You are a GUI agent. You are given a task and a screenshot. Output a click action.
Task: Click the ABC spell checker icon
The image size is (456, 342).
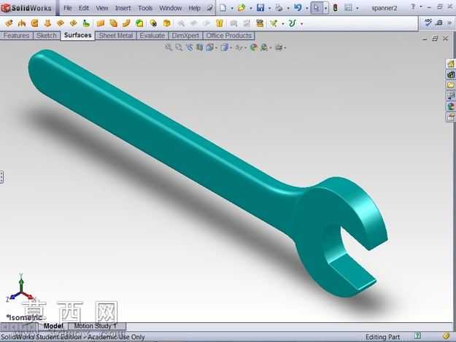428,23
